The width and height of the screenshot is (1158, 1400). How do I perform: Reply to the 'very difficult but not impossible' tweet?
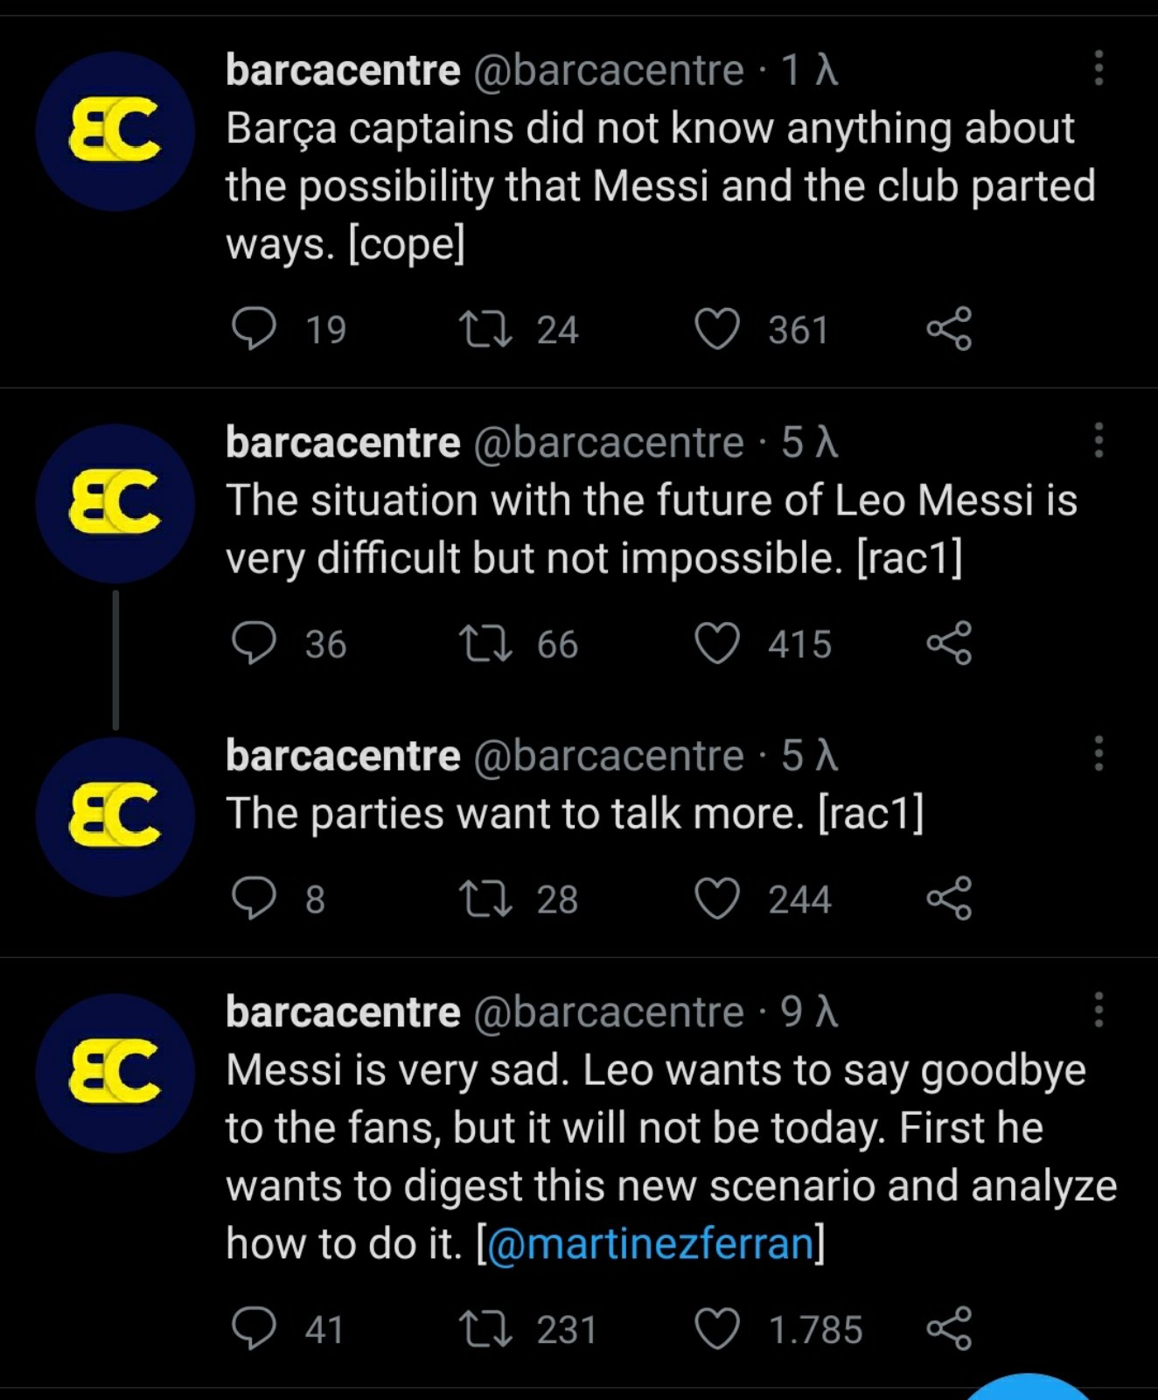[254, 644]
